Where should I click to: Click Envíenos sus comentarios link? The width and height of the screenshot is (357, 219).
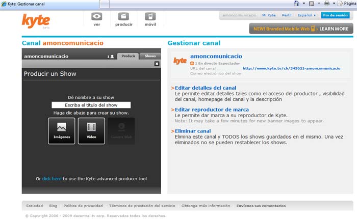tap(261, 206)
